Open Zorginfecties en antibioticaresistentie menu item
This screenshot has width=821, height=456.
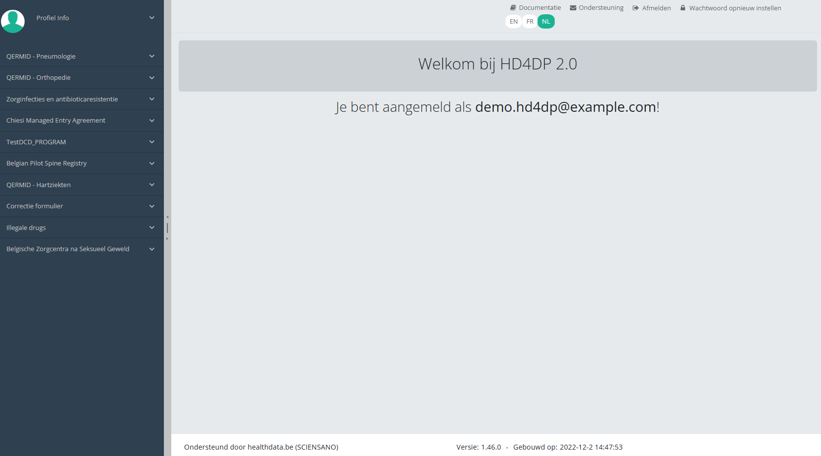[62, 99]
